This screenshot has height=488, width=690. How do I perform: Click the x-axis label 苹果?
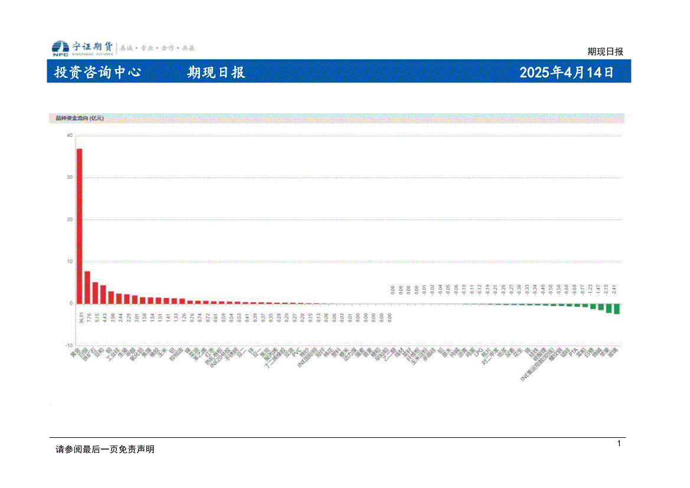point(605,352)
